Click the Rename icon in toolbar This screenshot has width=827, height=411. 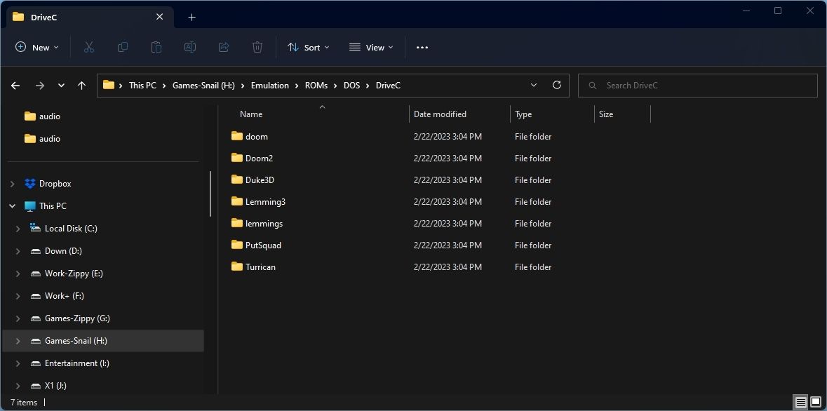(190, 47)
